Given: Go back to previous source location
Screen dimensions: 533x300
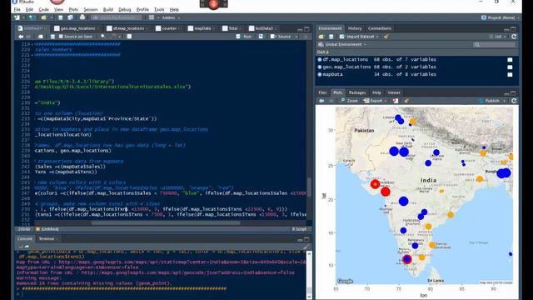Looking at the screenshot, I should [x=21, y=37].
